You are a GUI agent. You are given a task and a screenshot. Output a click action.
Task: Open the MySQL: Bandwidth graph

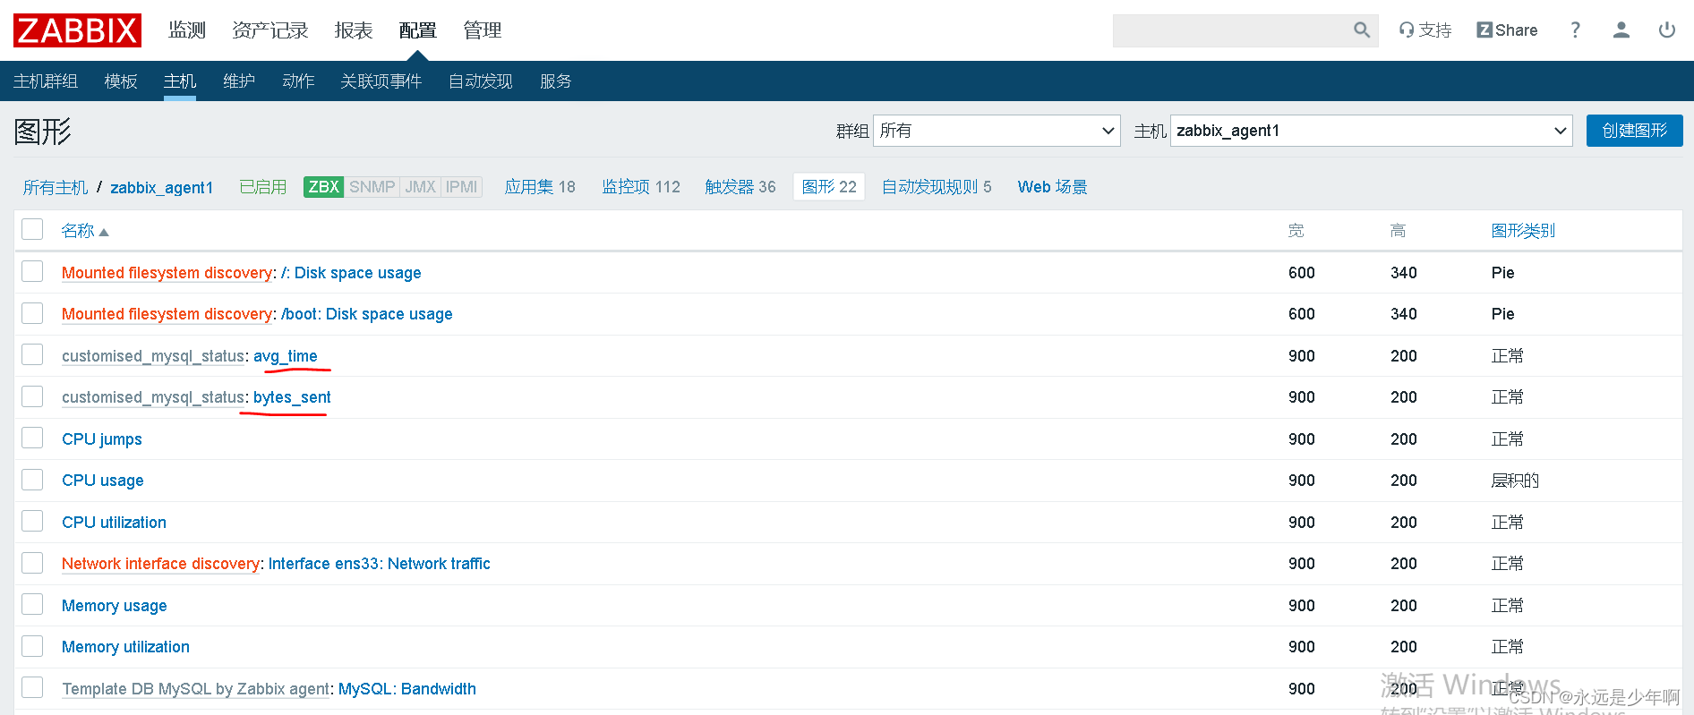[x=407, y=689]
